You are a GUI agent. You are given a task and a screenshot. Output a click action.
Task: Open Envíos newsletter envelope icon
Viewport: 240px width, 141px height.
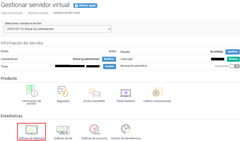[x=94, y=93]
